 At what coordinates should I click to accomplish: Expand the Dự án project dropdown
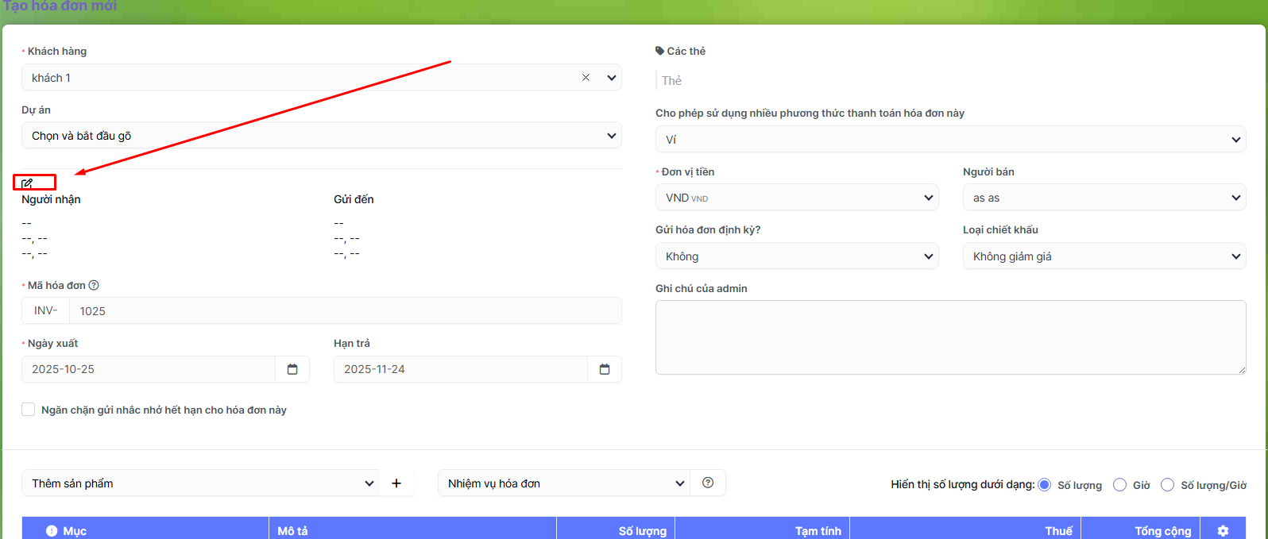point(321,136)
